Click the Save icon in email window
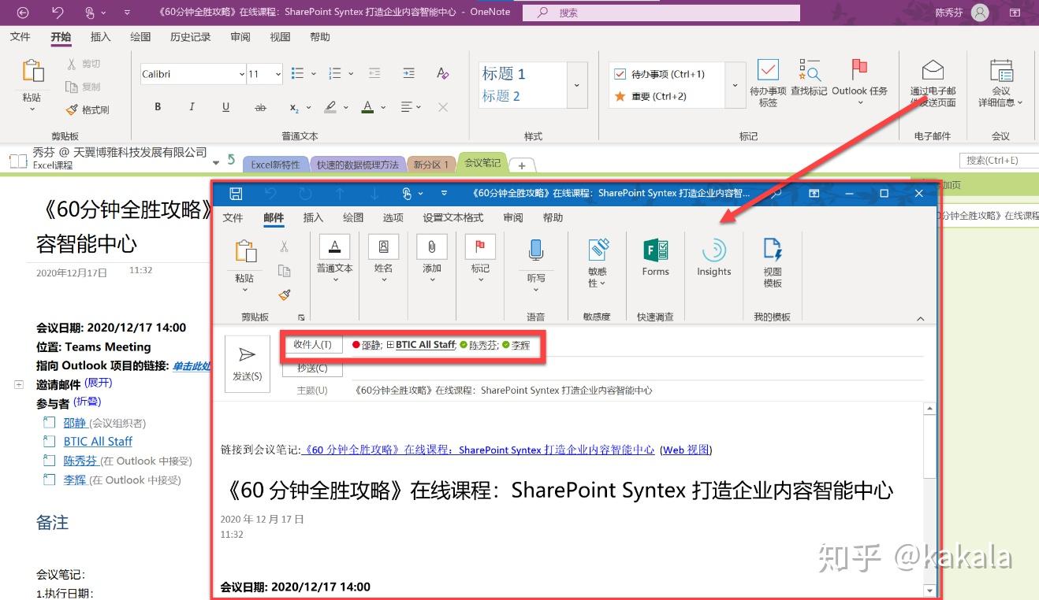Viewport: 1039px width, 600px height. point(235,194)
